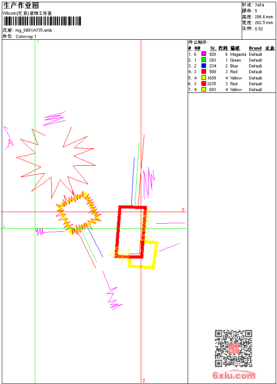Click the scale value 0.52
Viewport: 277px width, 384px height.
(259, 29)
